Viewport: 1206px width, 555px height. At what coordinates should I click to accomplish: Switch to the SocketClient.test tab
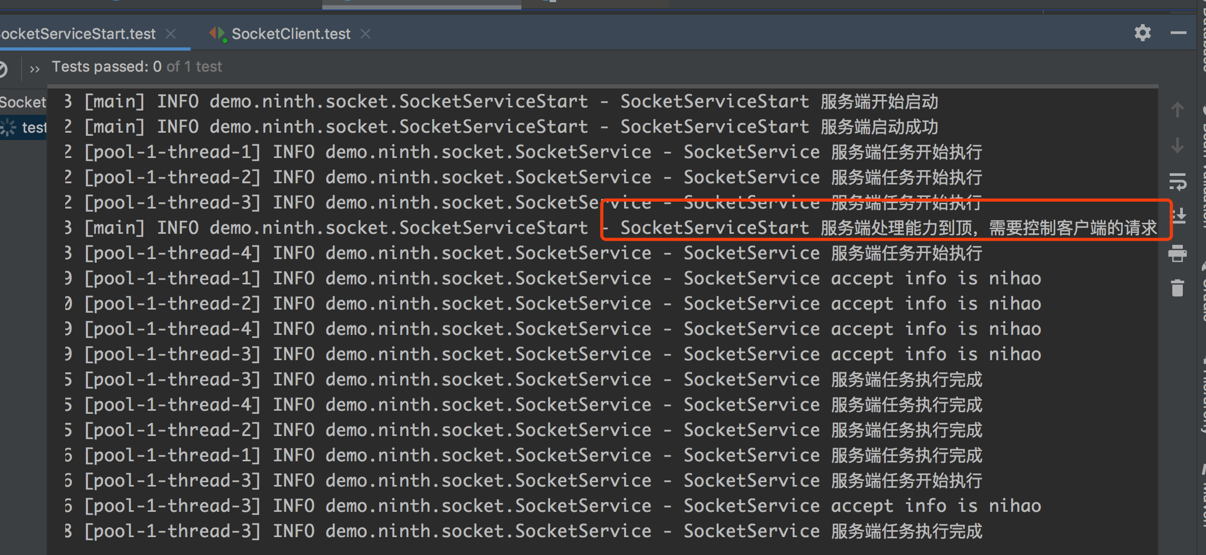[x=290, y=33]
